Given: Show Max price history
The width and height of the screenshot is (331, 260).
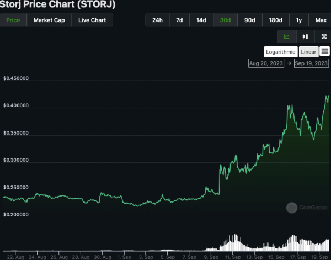Looking at the screenshot, I should click(x=321, y=20).
